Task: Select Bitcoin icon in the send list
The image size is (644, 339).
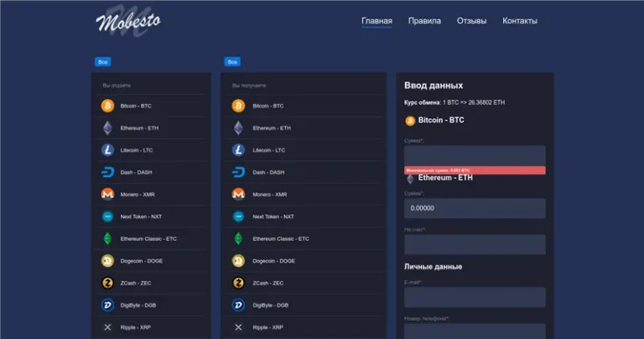Action: click(107, 106)
